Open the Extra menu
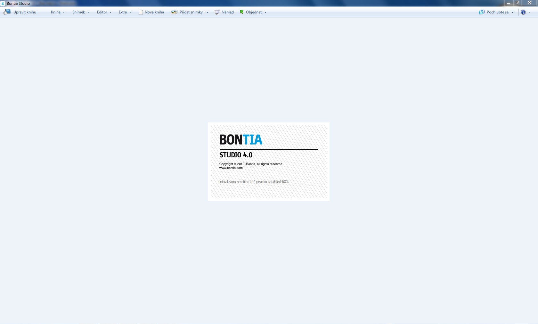The image size is (538, 324). [123, 12]
